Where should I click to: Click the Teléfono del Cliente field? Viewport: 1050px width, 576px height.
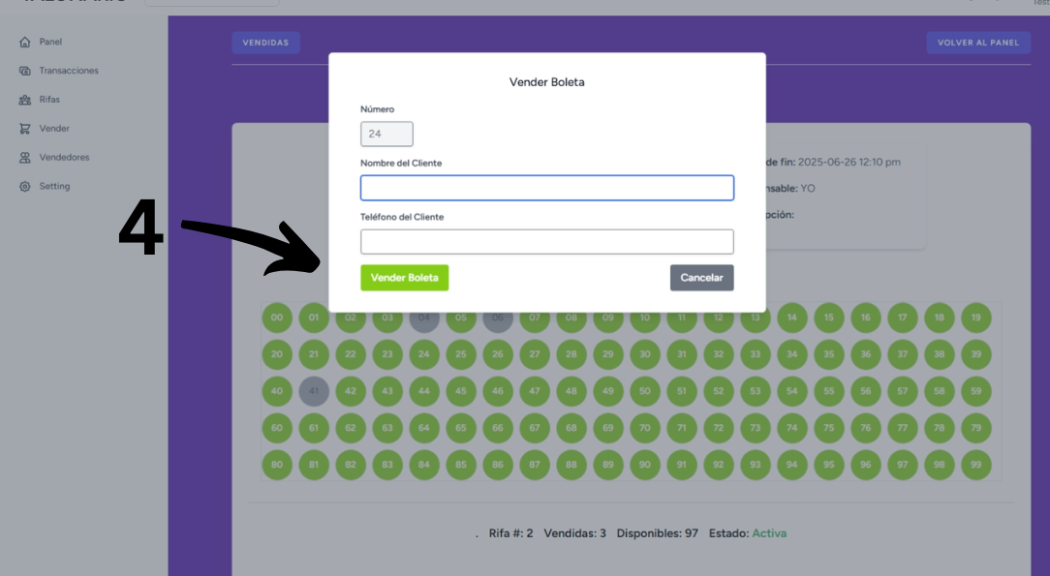pos(546,241)
